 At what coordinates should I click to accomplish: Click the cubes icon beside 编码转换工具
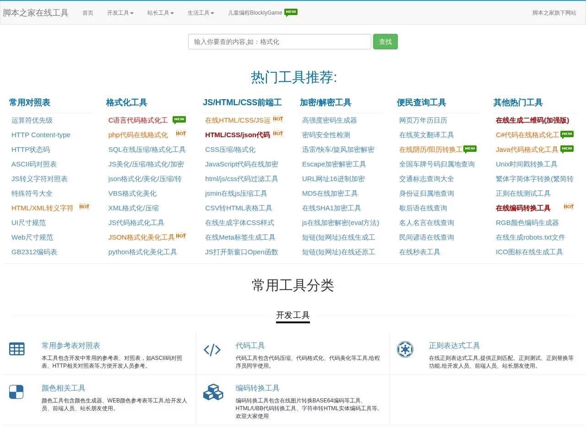[213, 392]
